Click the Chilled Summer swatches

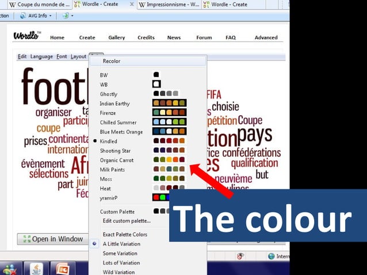click(x=170, y=122)
